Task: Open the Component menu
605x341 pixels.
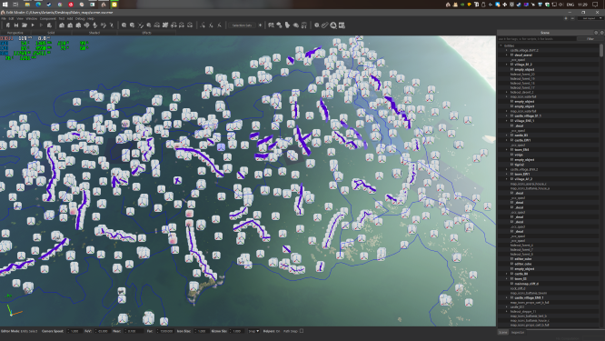Action: click(48, 18)
